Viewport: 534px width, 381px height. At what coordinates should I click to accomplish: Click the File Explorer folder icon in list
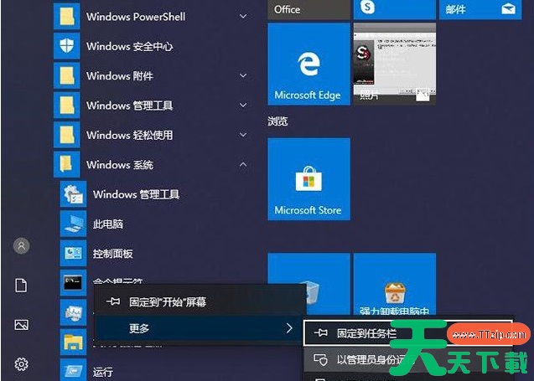click(x=73, y=342)
